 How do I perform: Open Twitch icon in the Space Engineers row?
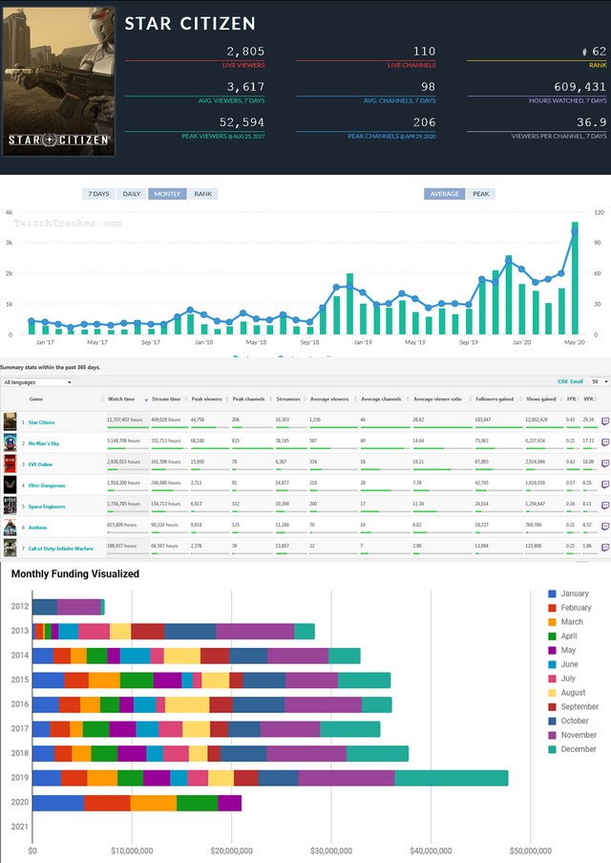[x=605, y=506]
